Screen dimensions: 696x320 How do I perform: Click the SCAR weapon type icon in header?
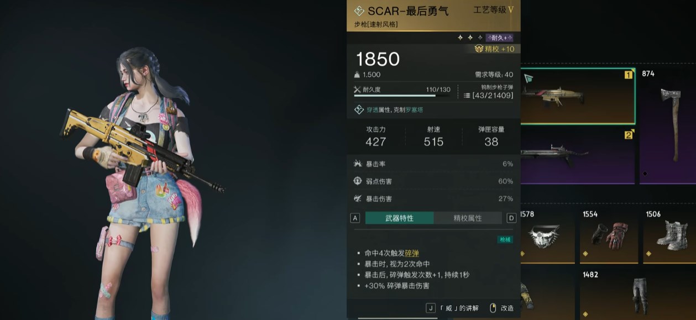click(x=359, y=11)
